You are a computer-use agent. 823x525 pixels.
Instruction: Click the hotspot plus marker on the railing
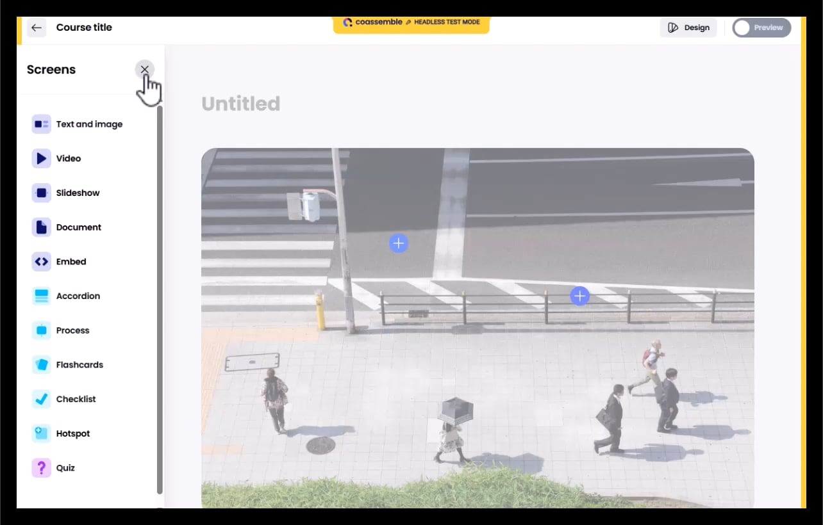click(x=580, y=296)
